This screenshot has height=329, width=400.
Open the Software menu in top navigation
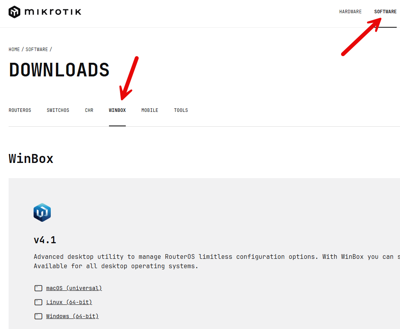[385, 12]
